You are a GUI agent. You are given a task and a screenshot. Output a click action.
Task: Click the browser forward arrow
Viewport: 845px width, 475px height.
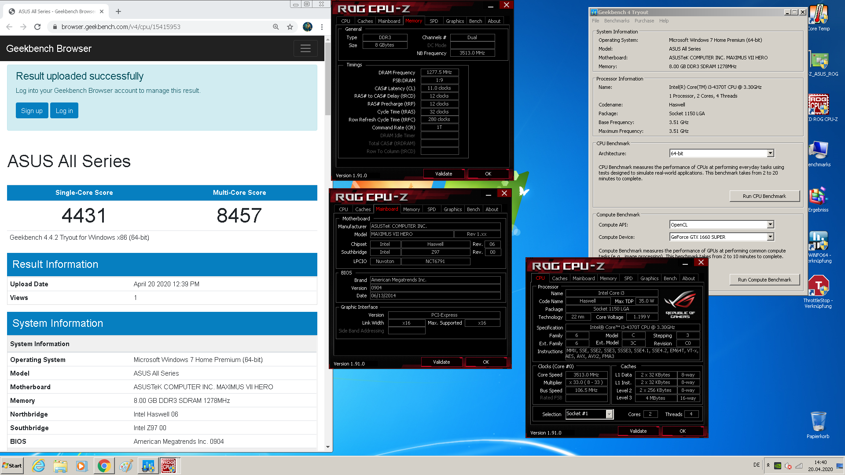tap(23, 27)
